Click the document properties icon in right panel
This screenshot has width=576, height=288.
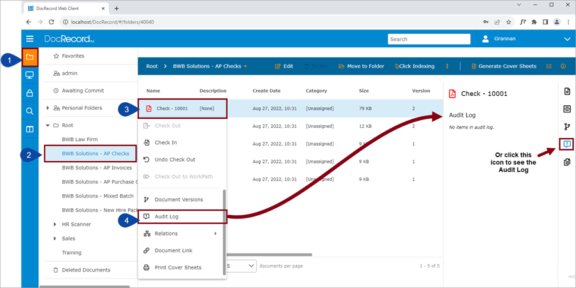coord(567,91)
